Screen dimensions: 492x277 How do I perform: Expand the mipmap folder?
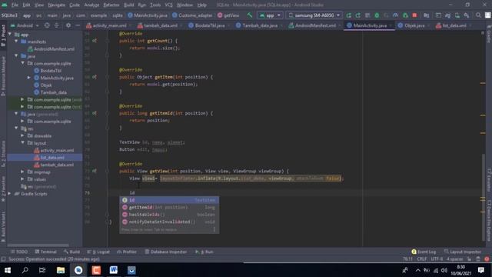22,172
